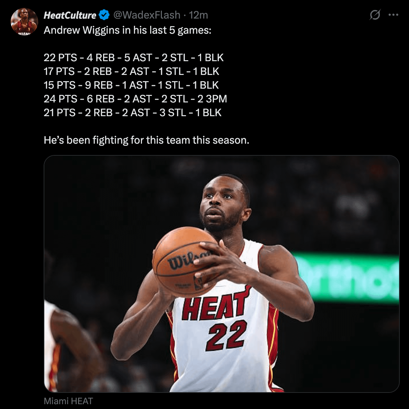Click the 17 PTS stat line
This screenshot has width=409, height=409.
coord(131,71)
